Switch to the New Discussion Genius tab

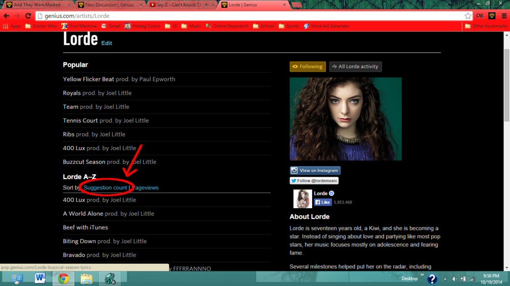[110, 5]
